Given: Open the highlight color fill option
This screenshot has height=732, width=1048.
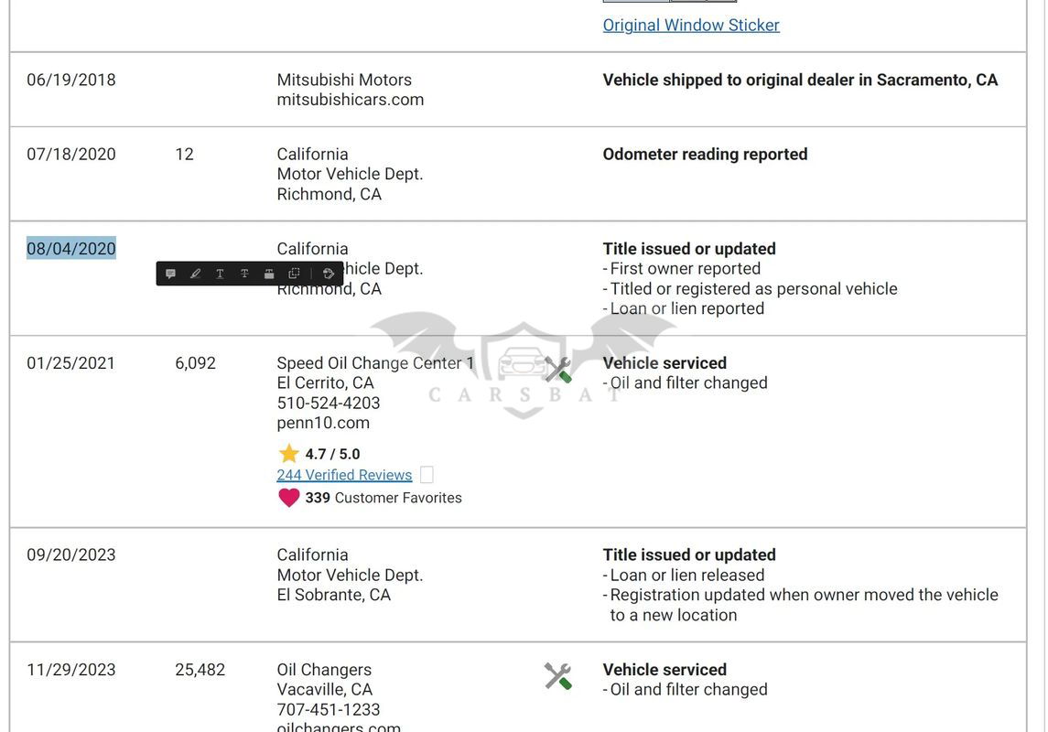Looking at the screenshot, I should 329,274.
